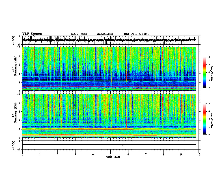Click the "3" tick on the Time axis

pos(75,154)
